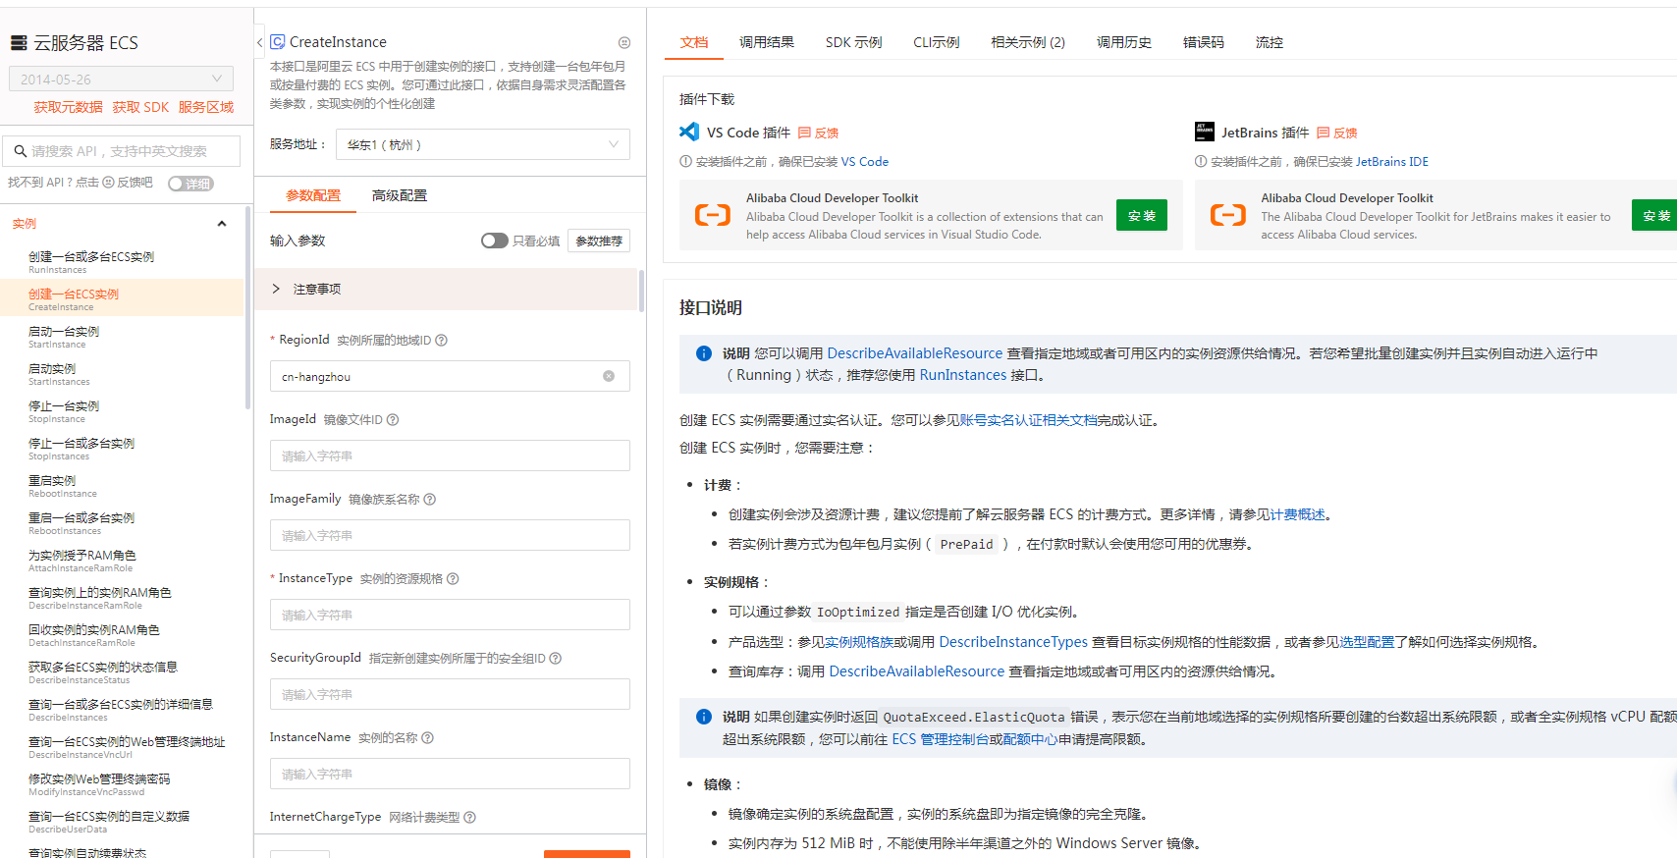Click the 获取元数据 link
This screenshot has height=858, width=1677.
[68, 107]
